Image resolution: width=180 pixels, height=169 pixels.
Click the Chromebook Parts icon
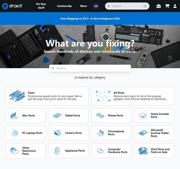(x=100, y=133)
